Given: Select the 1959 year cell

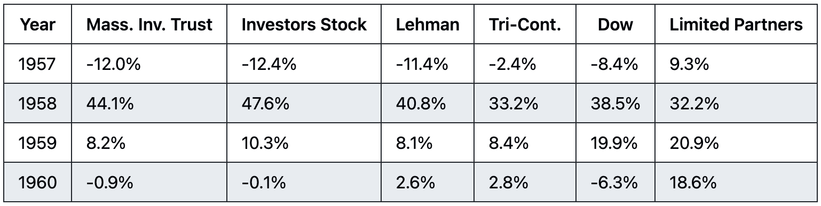Looking at the screenshot, I should [37, 143].
